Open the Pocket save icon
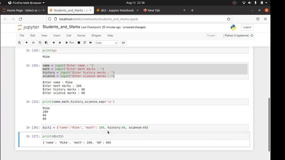Image resolution: width=285 pixels, height=160 pixels. (x=258, y=19)
